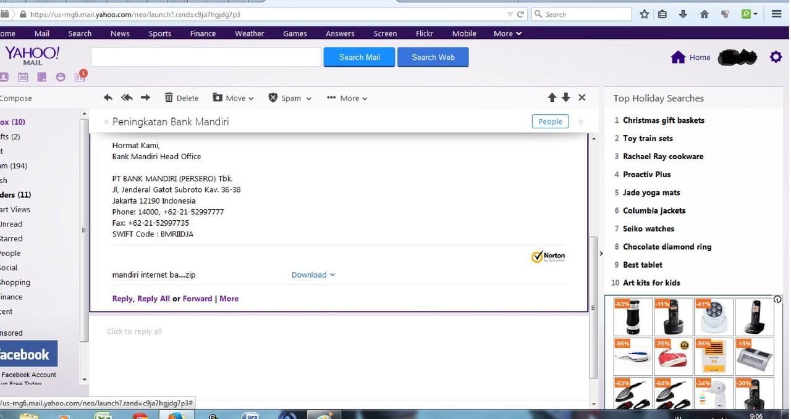Click the browser bookmarks list icon
Image resolution: width=791 pixels, height=419 pixels.
coord(662,14)
